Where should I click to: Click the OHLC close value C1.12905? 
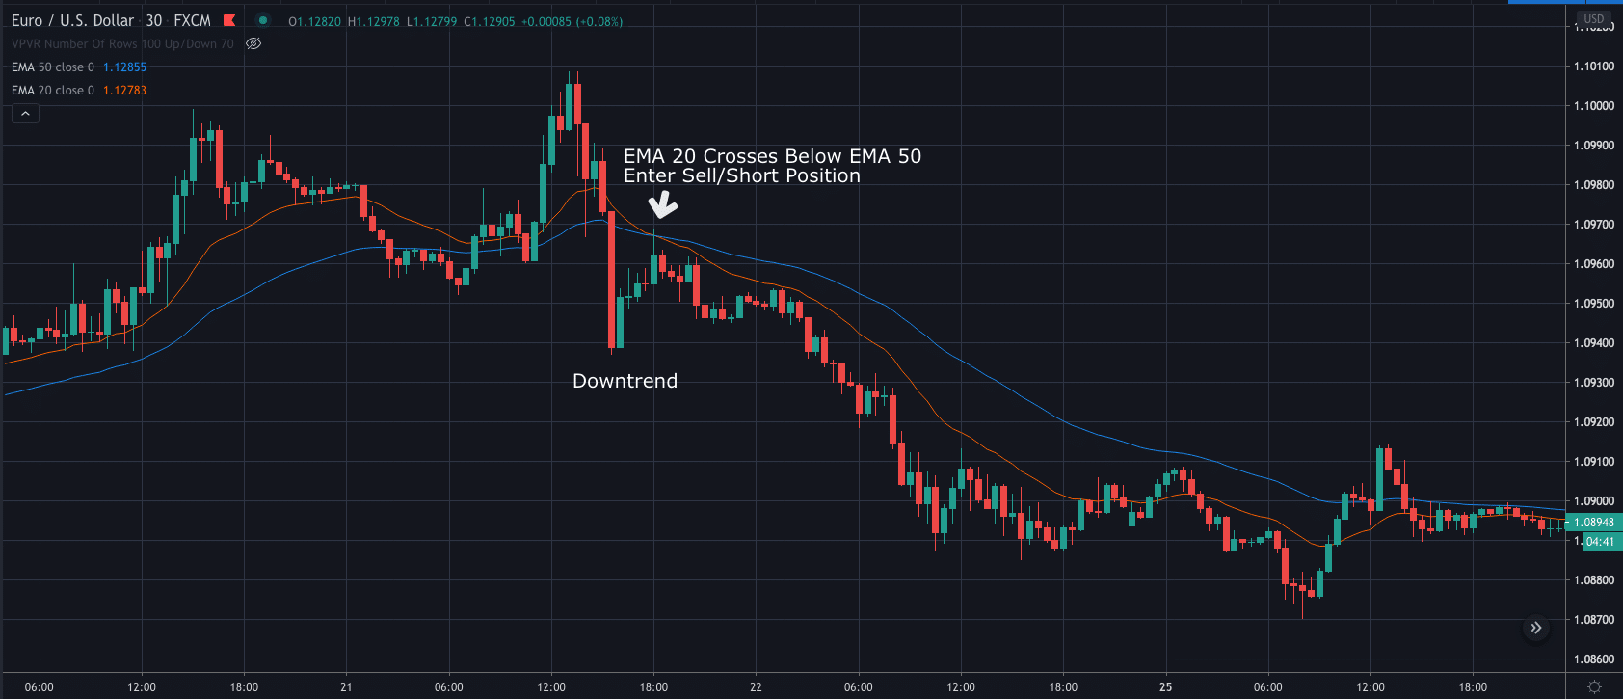[490, 21]
